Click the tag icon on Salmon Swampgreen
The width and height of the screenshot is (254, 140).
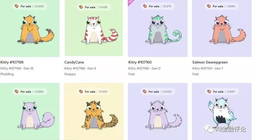(209, 6)
